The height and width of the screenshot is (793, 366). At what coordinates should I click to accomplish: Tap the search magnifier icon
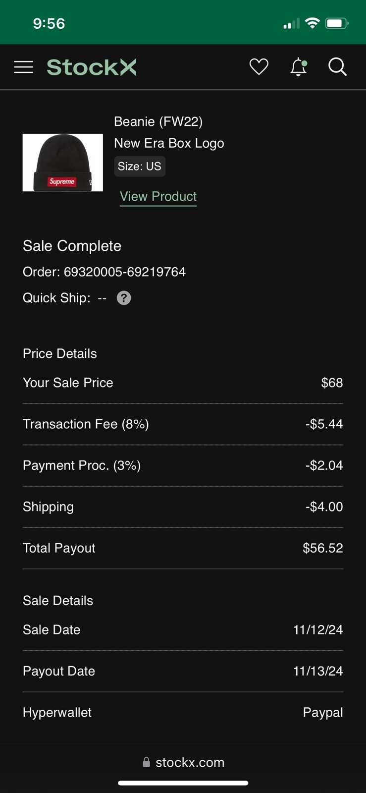pos(337,67)
